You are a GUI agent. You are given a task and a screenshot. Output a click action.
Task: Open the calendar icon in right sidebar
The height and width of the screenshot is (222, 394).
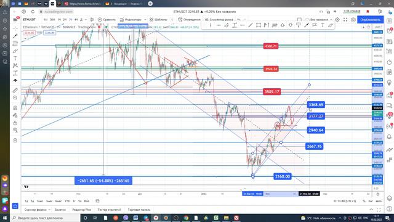389,72
